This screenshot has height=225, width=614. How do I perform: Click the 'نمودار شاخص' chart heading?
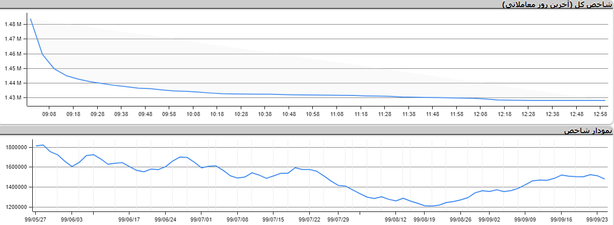pyautogui.click(x=588, y=131)
